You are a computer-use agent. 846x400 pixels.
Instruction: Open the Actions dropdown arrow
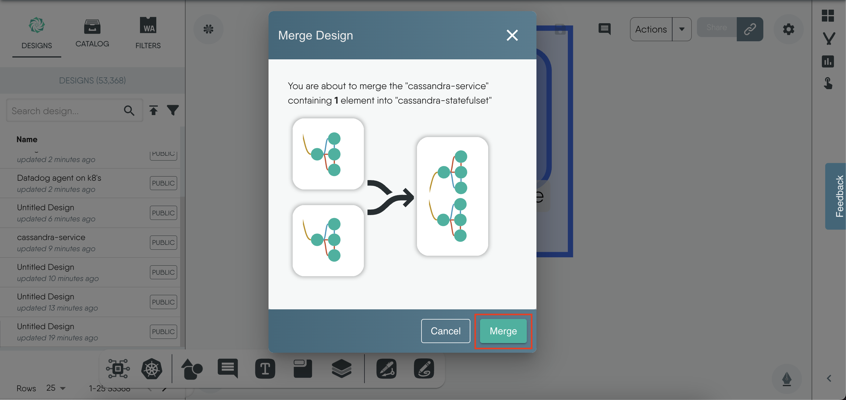682,29
